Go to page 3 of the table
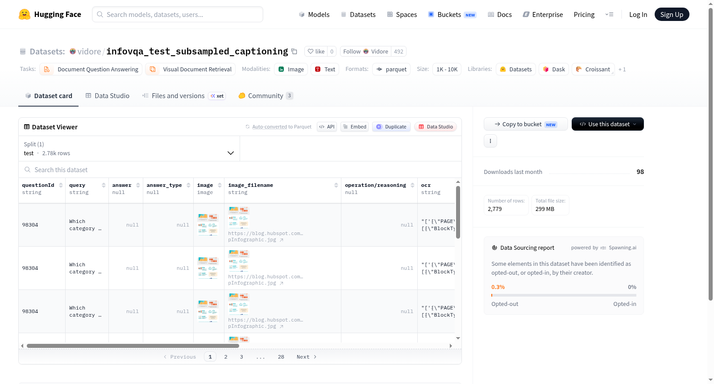Screen dimensions: 714x384 [x=241, y=357]
